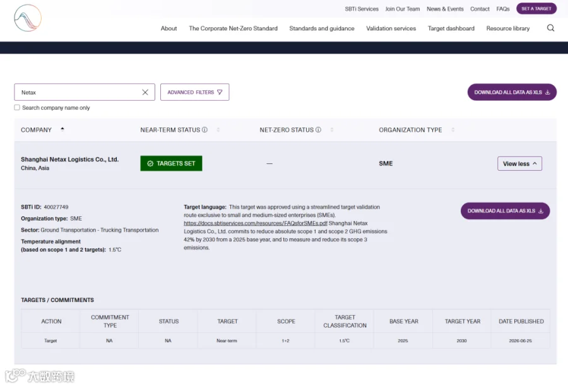Select Shanghai Netax Logistics Co., Ltd. name
This screenshot has width=568, height=387.
point(69,159)
